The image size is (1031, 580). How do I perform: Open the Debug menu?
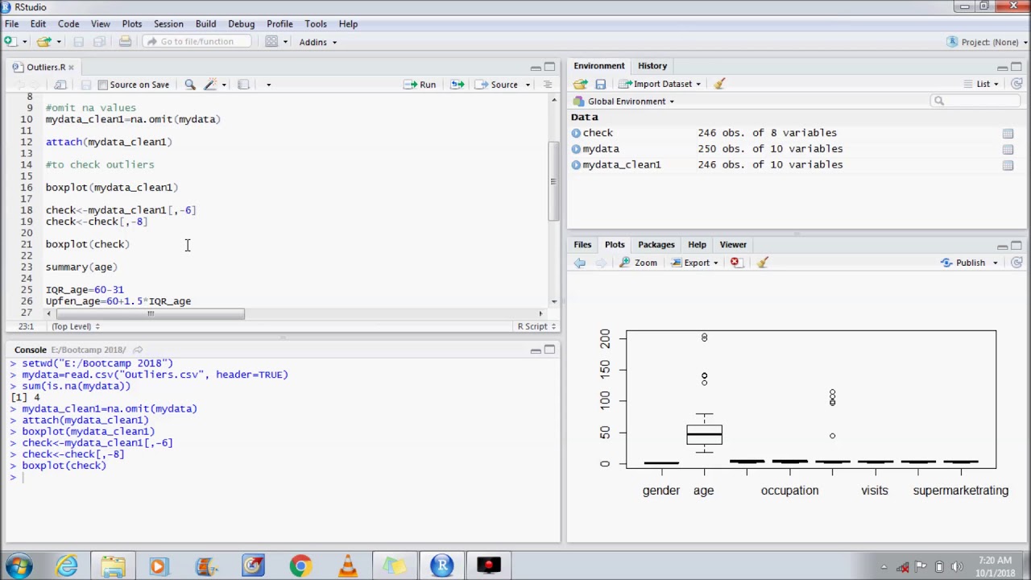pyautogui.click(x=241, y=23)
